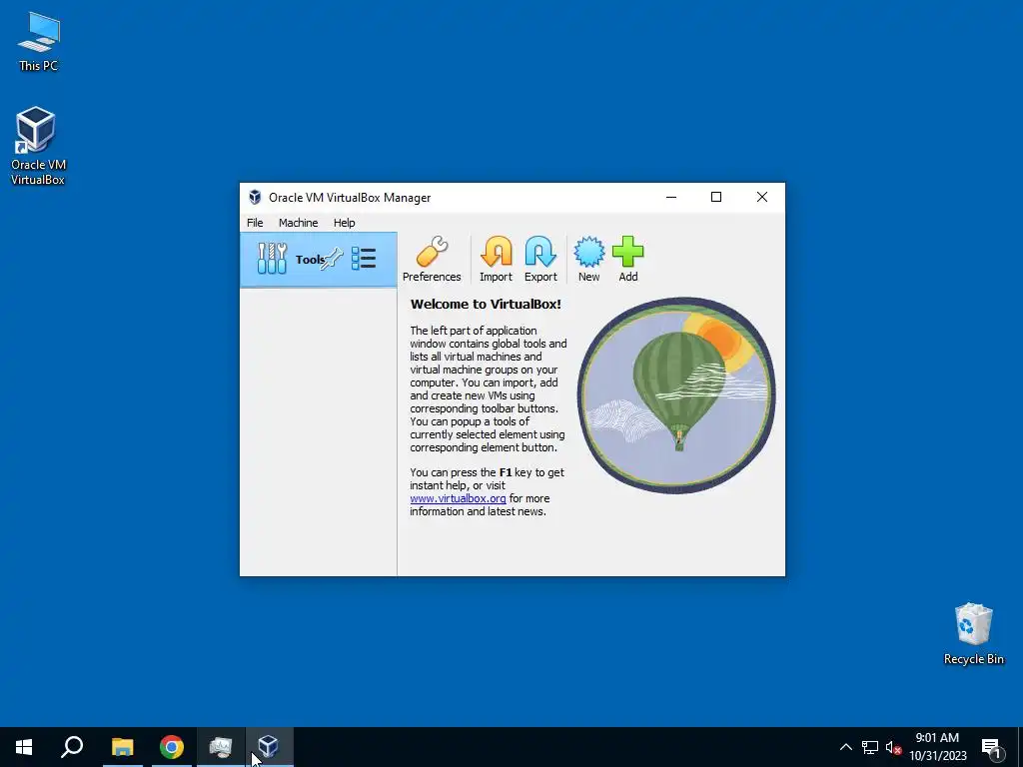Follow the www.virtualbox.org link
Image resolution: width=1023 pixels, height=767 pixels.
click(x=458, y=498)
